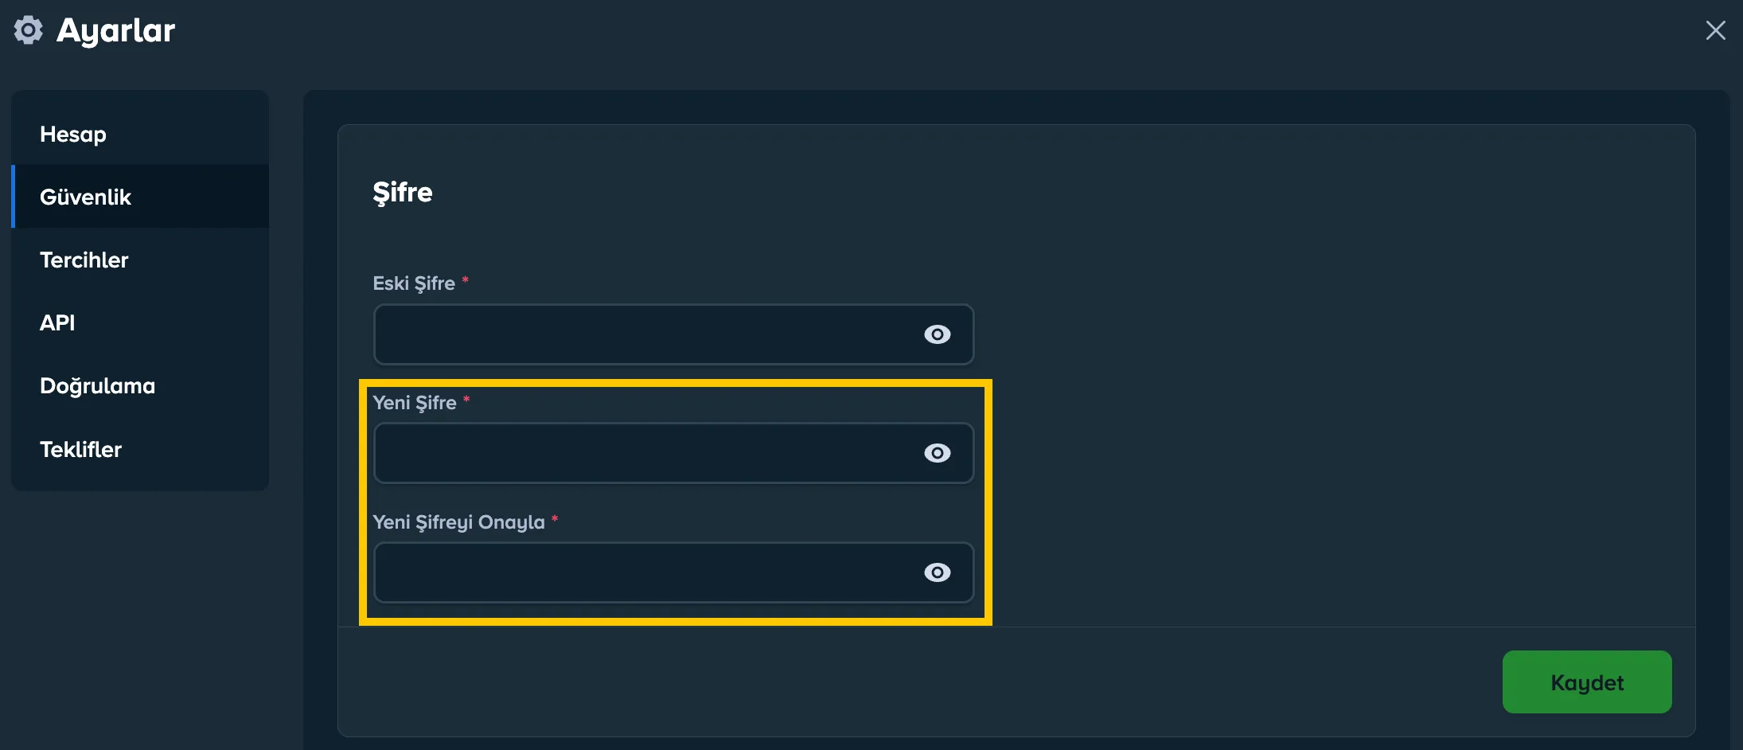Select the Tercihler section

point(84,260)
